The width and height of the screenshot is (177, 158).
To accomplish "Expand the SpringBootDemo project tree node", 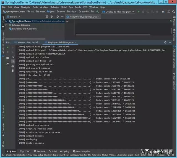I will [x=6, y=21].
